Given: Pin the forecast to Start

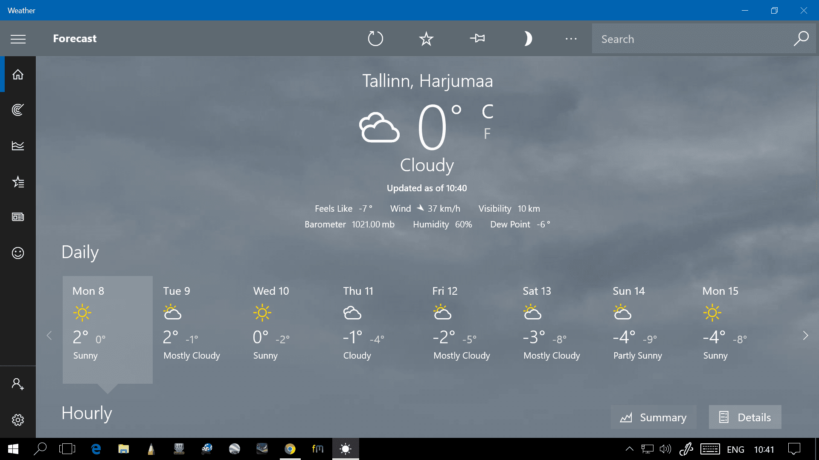Looking at the screenshot, I should 477,39.
